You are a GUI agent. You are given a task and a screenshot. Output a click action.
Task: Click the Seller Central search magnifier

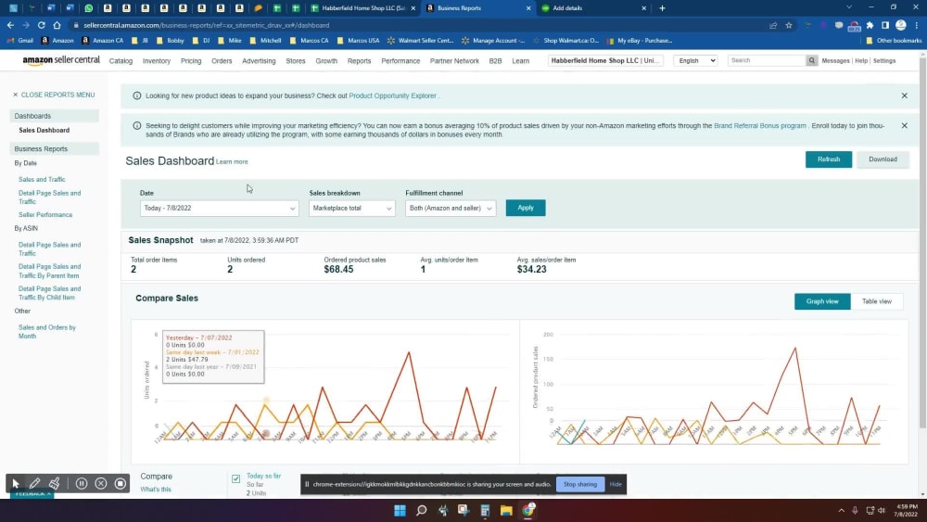(812, 60)
